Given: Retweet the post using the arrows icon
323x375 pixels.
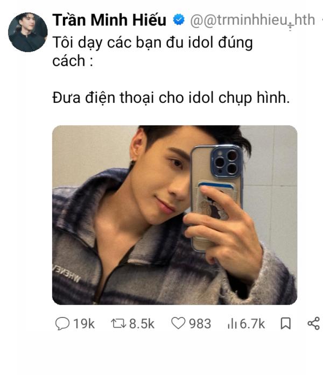Looking at the screenshot, I should [x=118, y=323].
